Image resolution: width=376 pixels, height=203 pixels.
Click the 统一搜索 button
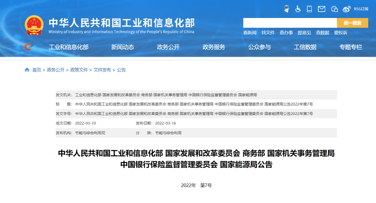click(x=352, y=23)
